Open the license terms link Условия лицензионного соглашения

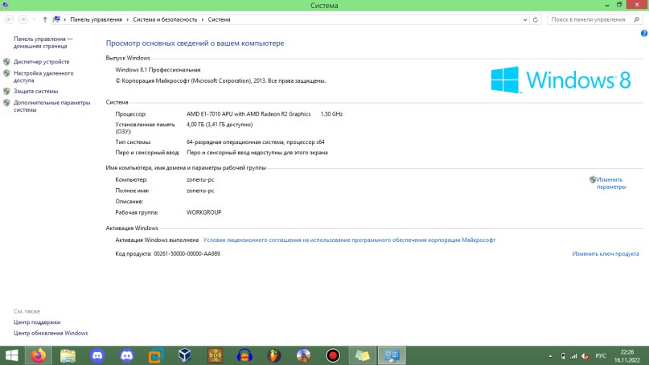click(349, 240)
